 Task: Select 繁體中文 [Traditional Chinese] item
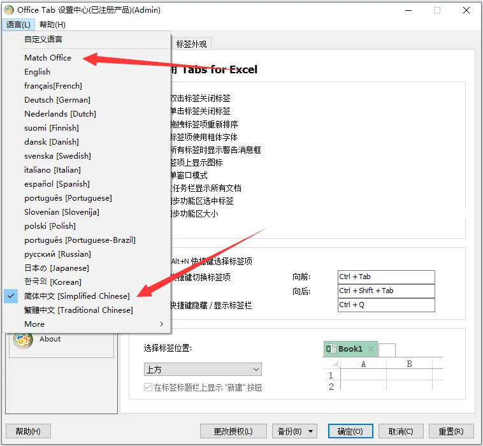pos(78,310)
